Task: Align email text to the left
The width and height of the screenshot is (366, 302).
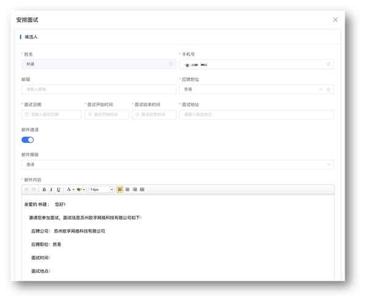Action: 120,190
